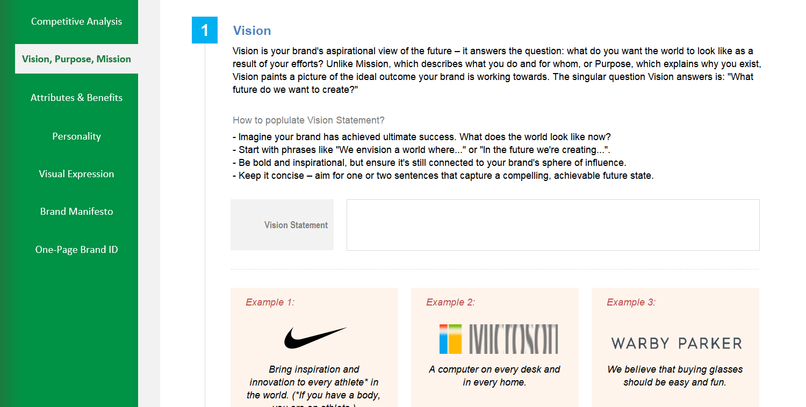Viewport: 806px width, 407px height.
Task: Navigate to the Personality section
Action: 76,136
